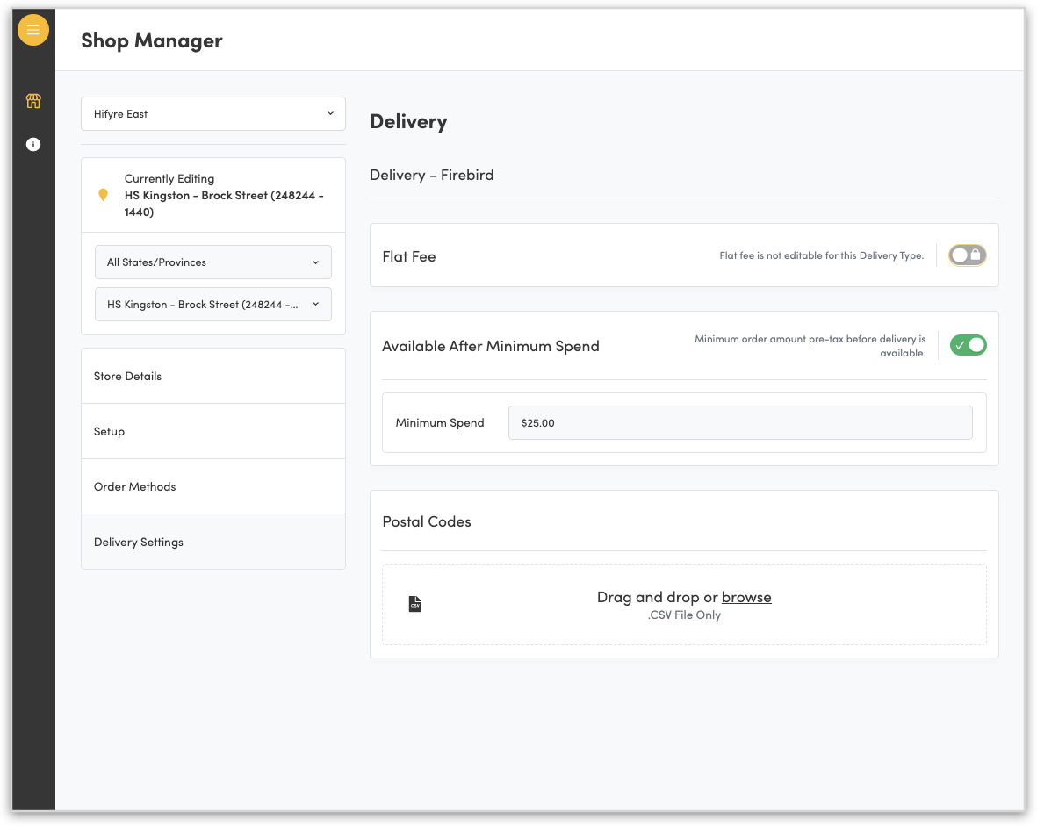Open the HS Kingston store selector dropdown
Viewport: 1037px width, 827px height.
pyautogui.click(x=213, y=304)
